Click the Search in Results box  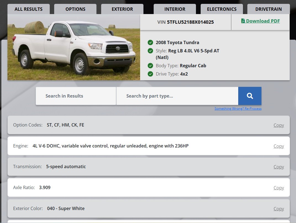coord(76,96)
